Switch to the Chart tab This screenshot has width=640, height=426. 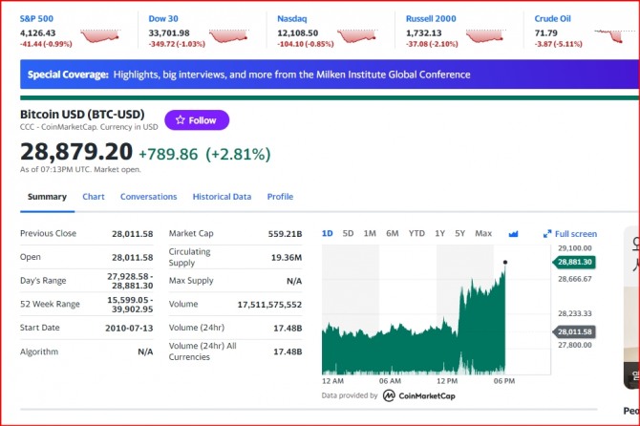coord(94,197)
